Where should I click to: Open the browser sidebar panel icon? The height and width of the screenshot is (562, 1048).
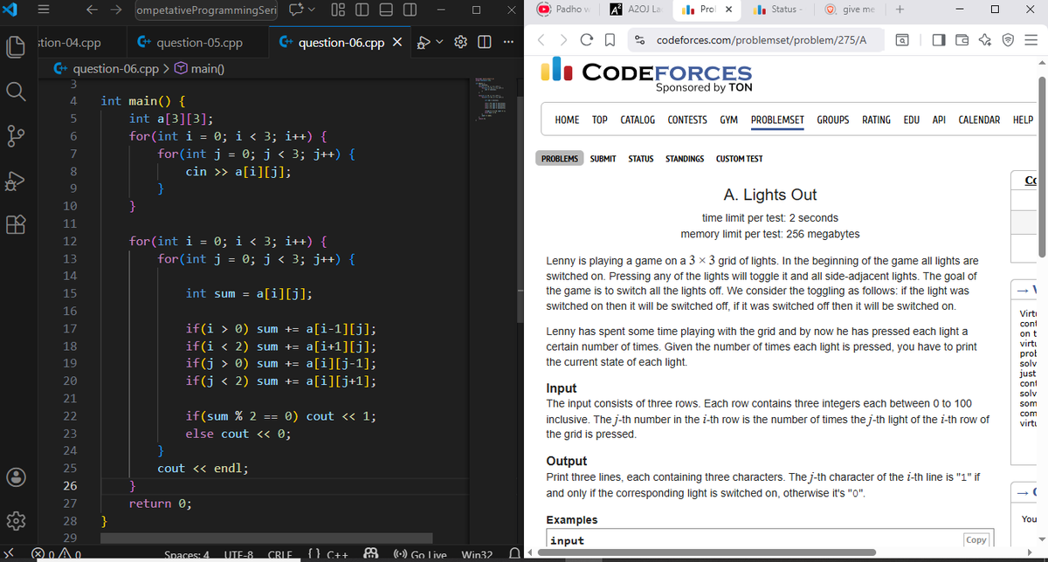[x=939, y=40]
